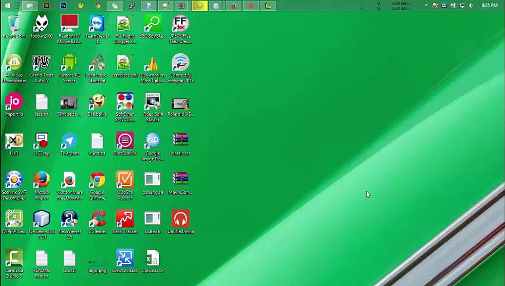
Task: Select the galbung.sh file icon
Action: click(153, 183)
